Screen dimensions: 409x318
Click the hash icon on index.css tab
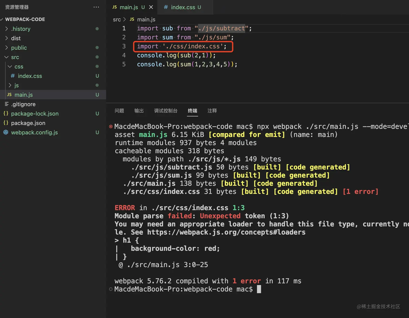tap(166, 7)
